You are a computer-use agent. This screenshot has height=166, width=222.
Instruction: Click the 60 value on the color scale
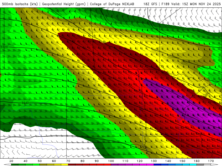pos(54,161)
